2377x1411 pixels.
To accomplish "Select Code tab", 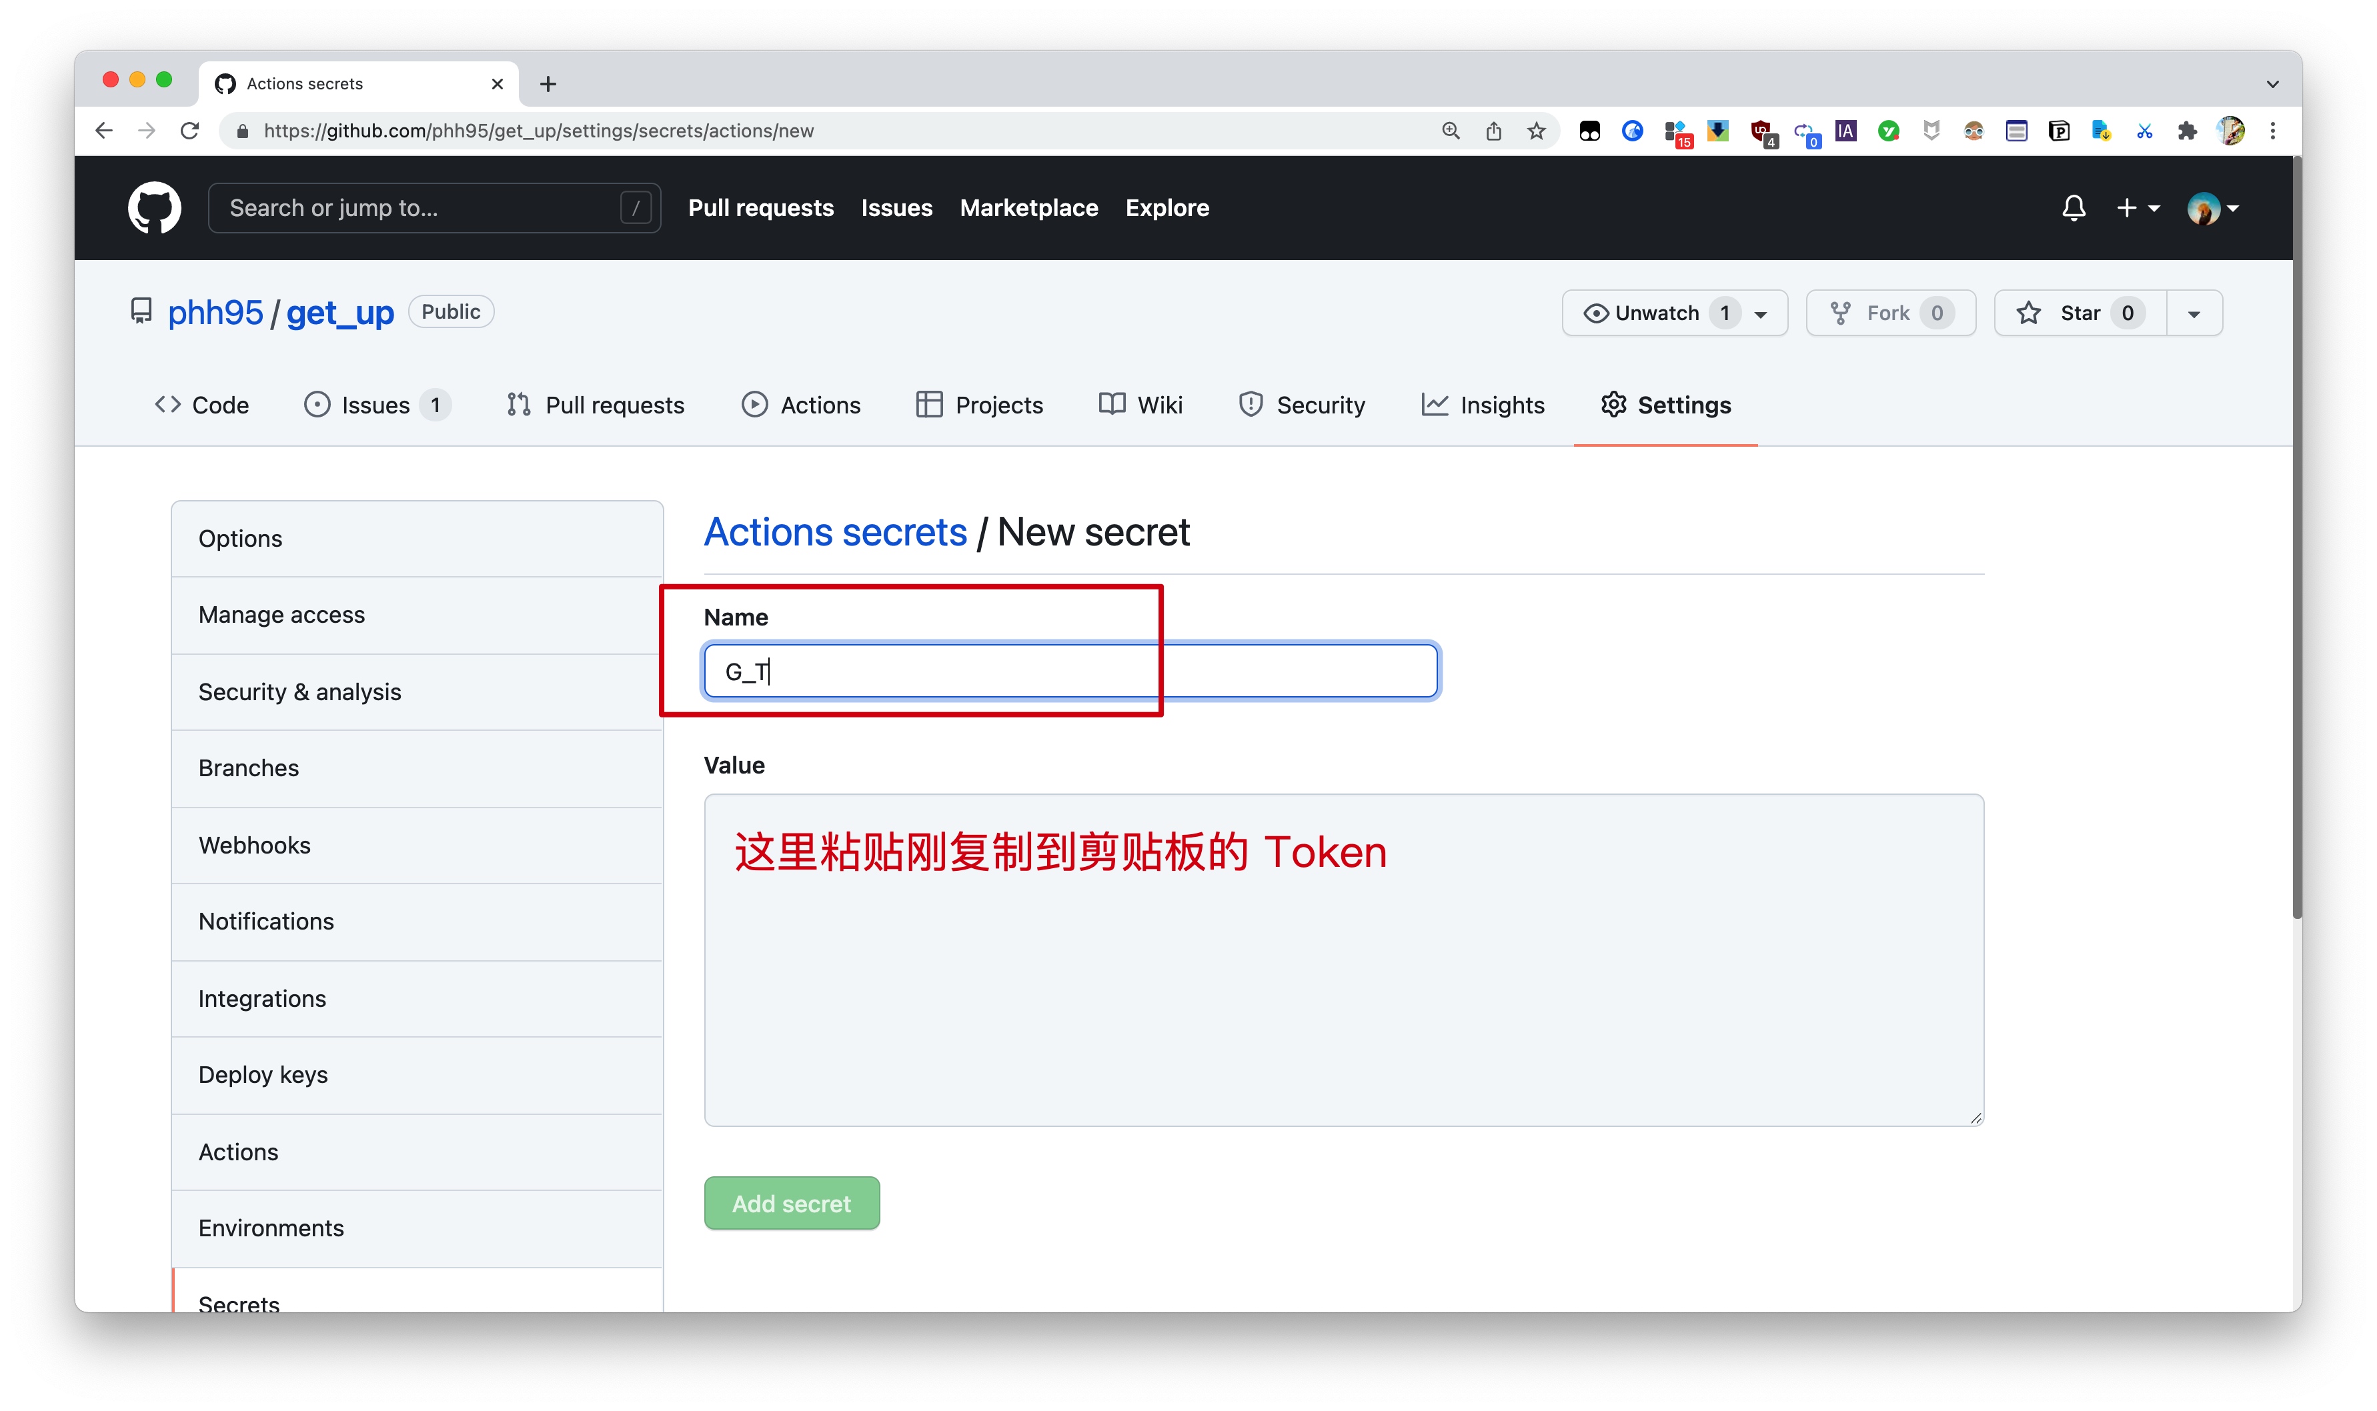I will [200, 403].
